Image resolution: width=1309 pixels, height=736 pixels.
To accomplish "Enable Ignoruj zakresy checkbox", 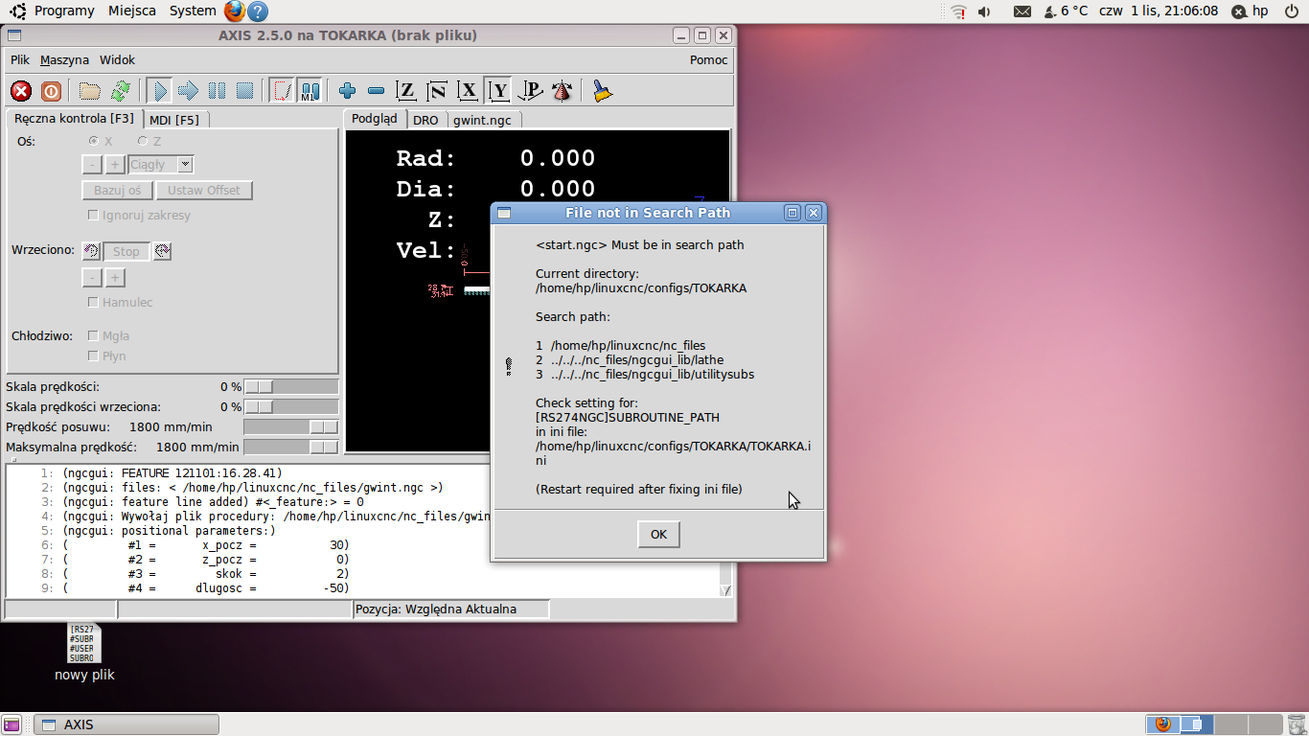I will [x=93, y=216].
